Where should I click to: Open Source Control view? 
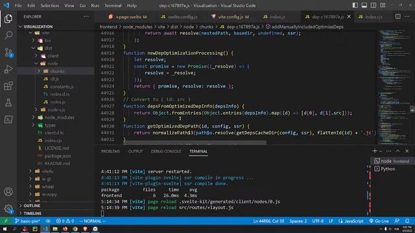(8, 52)
